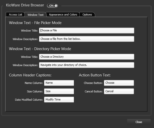Click the 'Cancel Button:' label
This screenshot has width=154, height=128.
[94, 91]
